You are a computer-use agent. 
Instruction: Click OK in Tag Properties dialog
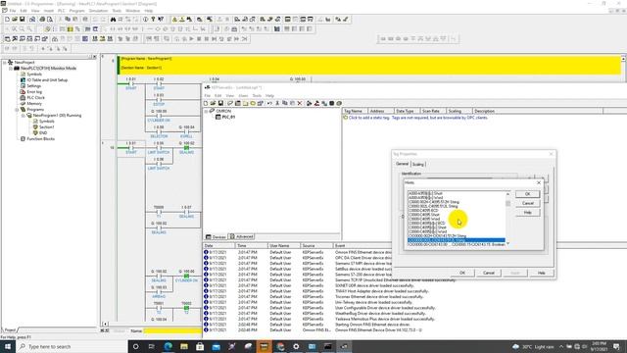coord(462,273)
